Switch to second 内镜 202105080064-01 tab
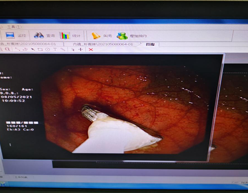 click(x=103, y=44)
